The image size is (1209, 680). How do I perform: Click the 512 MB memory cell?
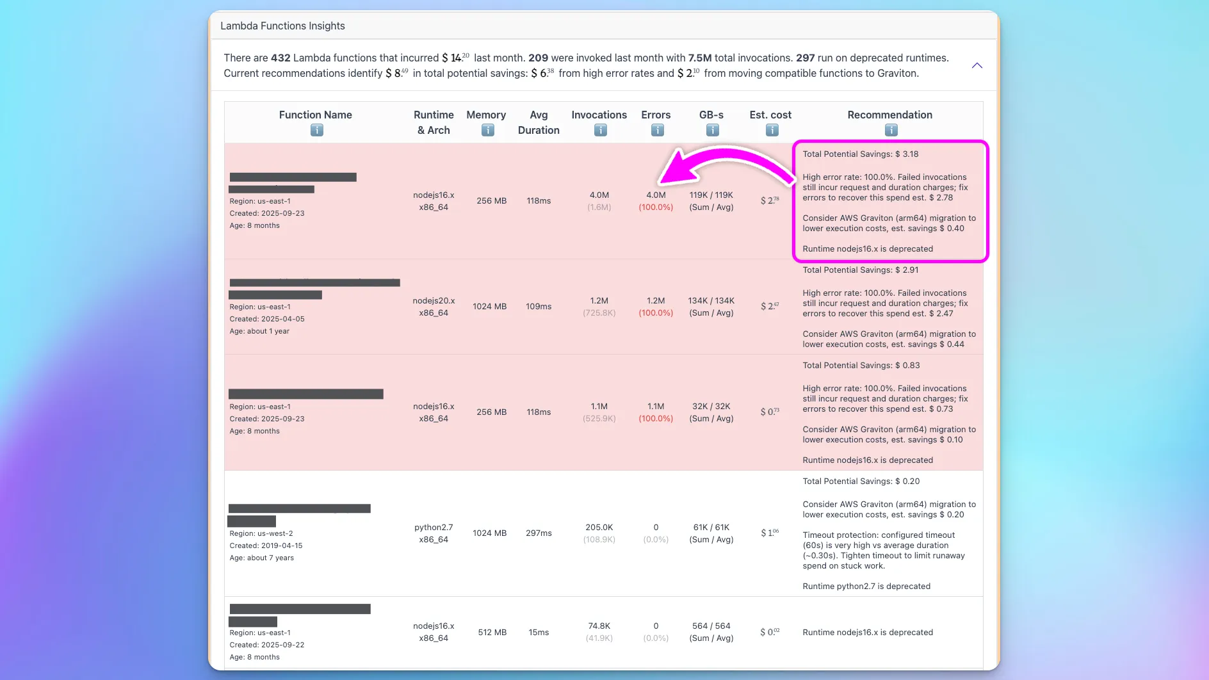tap(492, 632)
